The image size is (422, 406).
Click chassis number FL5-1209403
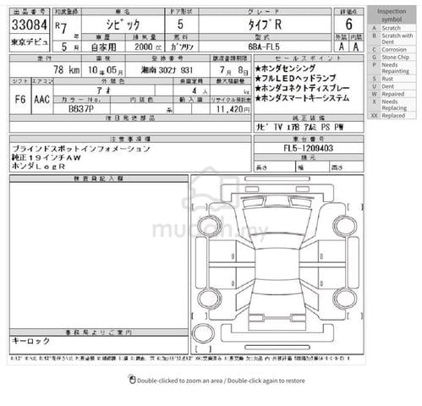(x=309, y=148)
